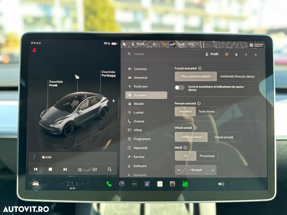Viewport: 287px width, 215px height.
Task: Select Asistență Direcție (Beta)
Action: pyautogui.click(x=237, y=77)
